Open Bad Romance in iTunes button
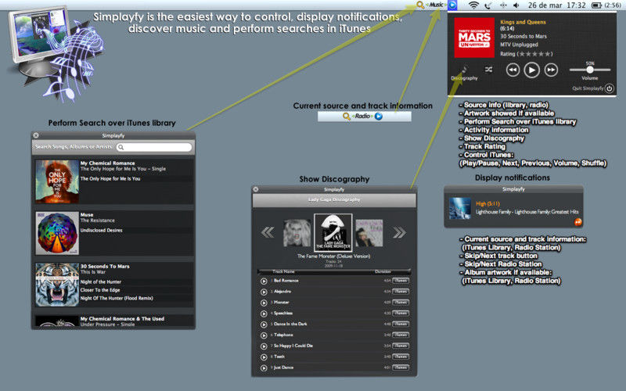The height and width of the screenshot is (391, 626). tap(401, 281)
